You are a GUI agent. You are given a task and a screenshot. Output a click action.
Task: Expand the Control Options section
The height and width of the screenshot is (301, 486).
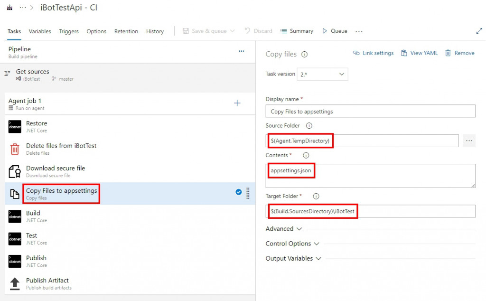click(x=292, y=244)
